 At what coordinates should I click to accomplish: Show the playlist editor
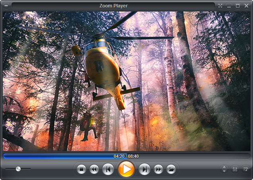(245, 169)
